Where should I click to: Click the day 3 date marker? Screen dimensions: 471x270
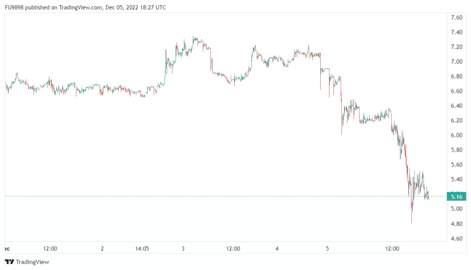[x=183, y=249]
